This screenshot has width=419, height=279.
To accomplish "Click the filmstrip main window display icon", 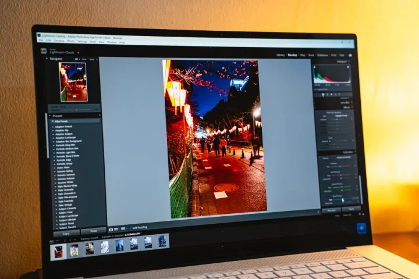I will [x=52, y=242].
